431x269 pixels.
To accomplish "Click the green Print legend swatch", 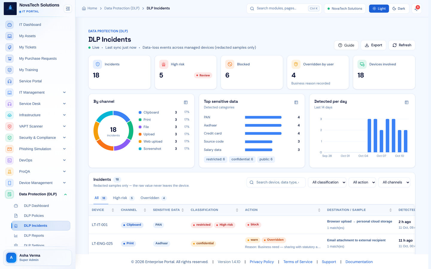I will (x=140, y=120).
